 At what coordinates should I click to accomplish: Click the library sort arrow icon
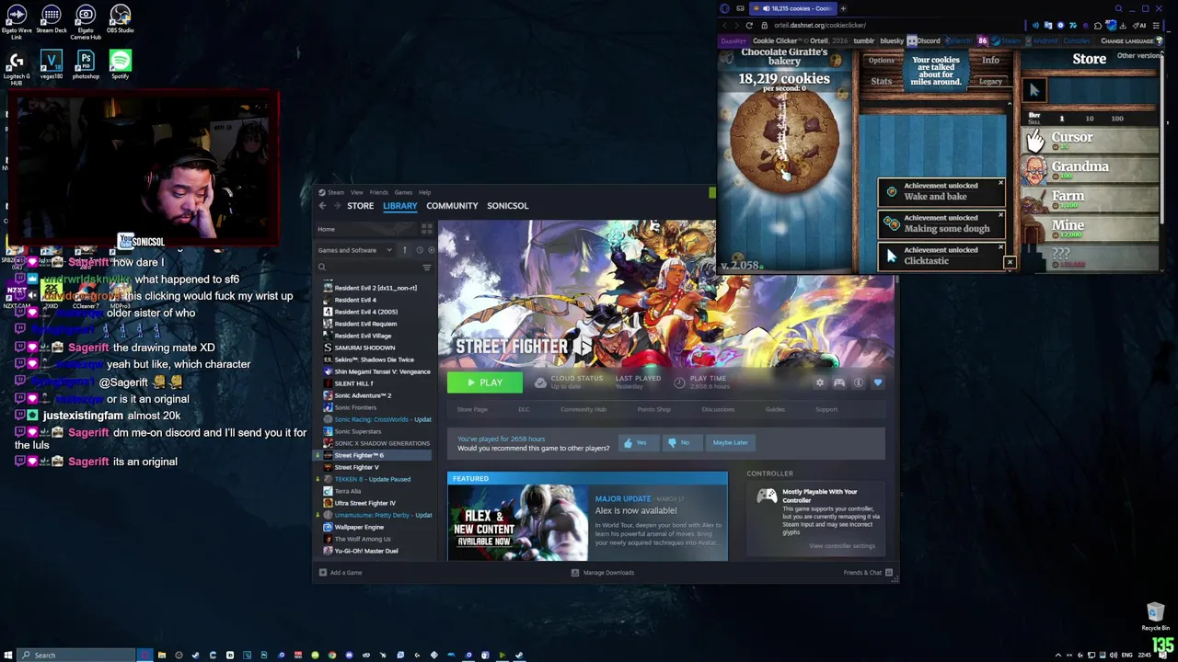[x=404, y=250]
